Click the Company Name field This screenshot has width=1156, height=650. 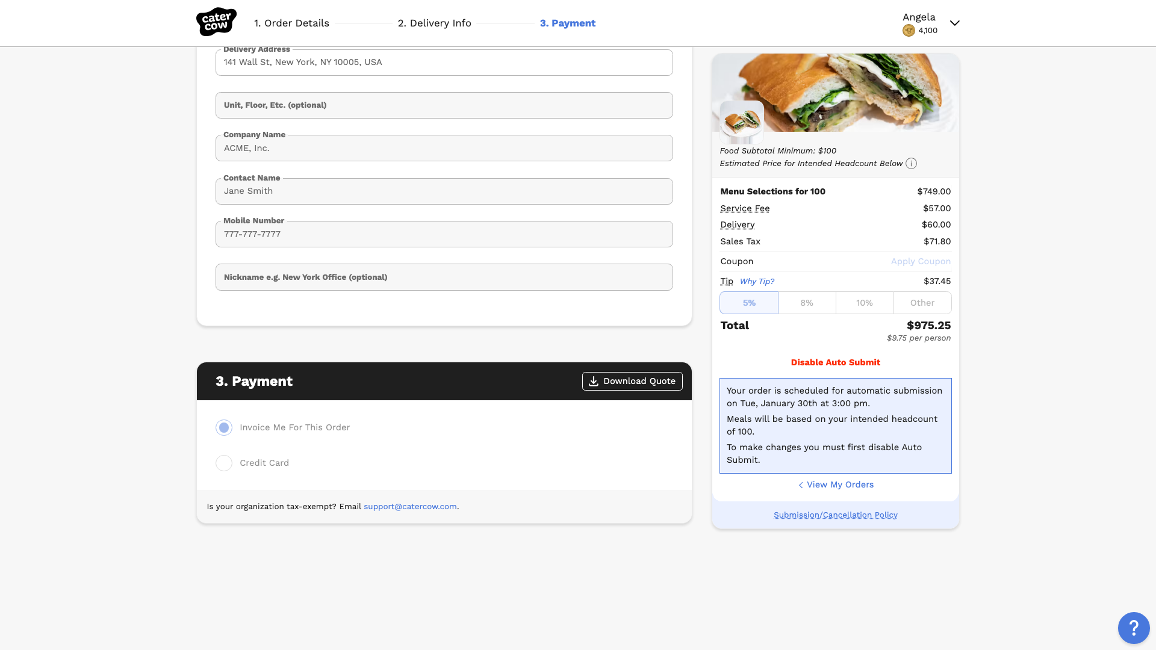click(444, 148)
